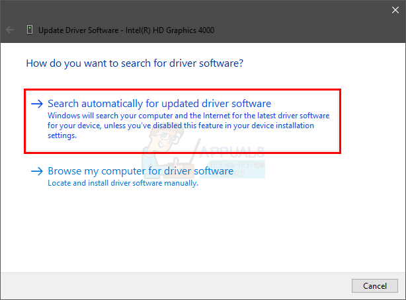Screen dimensions: 406x300
Task: Click the device icon beside Update Driver Software
Action: 30,30
